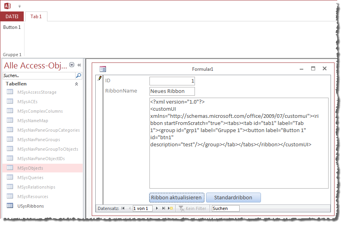Image resolution: width=344 pixels, height=225 pixels.
Task: Open Customize Quick Access Toolbar dropdown
Action: point(20,6)
